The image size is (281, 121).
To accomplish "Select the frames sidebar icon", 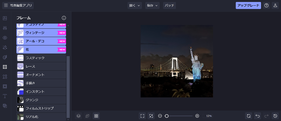I will pos(5,67).
